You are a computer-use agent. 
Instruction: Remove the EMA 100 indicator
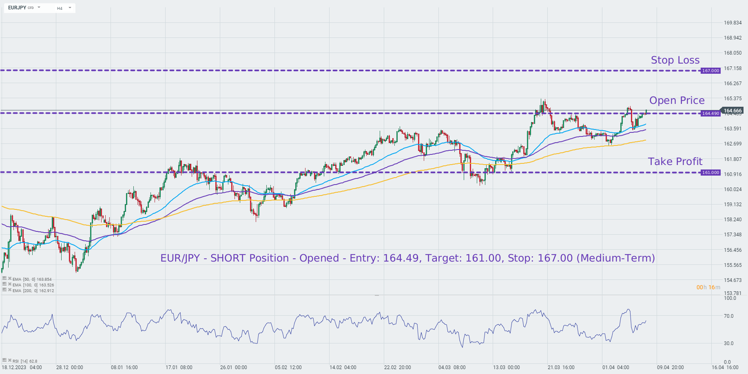(10, 284)
